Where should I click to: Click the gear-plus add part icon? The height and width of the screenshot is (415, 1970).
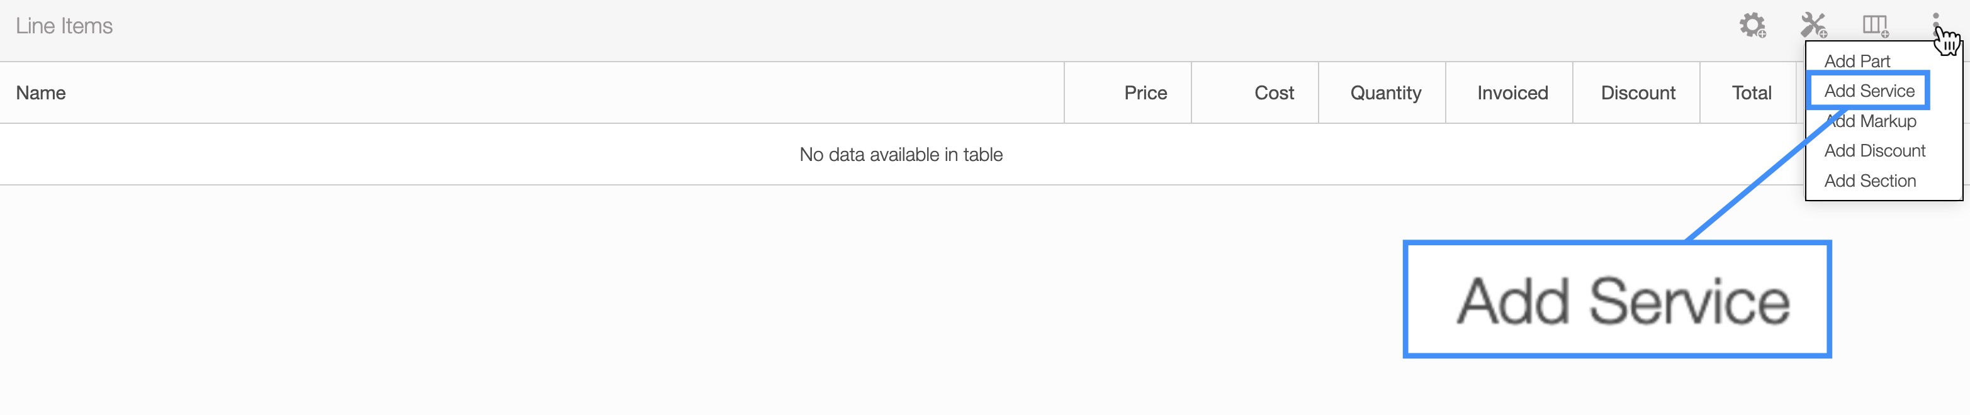tap(1752, 25)
